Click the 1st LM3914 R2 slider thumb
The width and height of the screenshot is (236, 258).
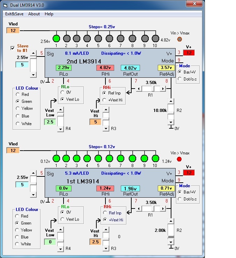[x=171, y=237]
